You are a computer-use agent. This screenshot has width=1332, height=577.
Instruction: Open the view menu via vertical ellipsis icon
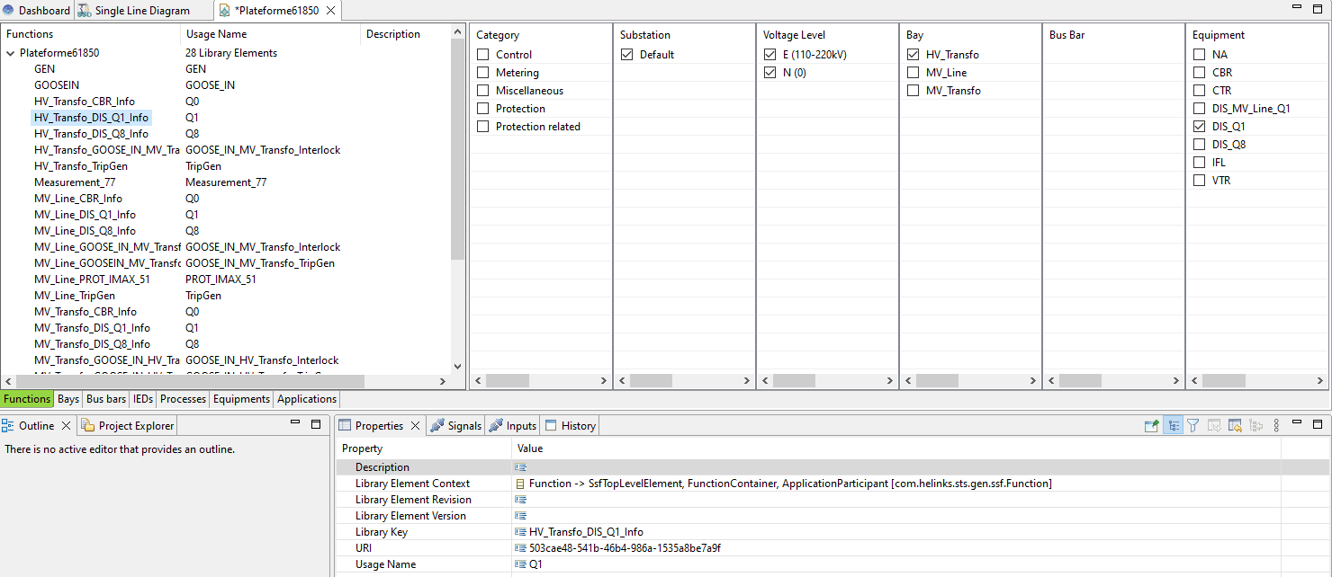[x=1276, y=425]
